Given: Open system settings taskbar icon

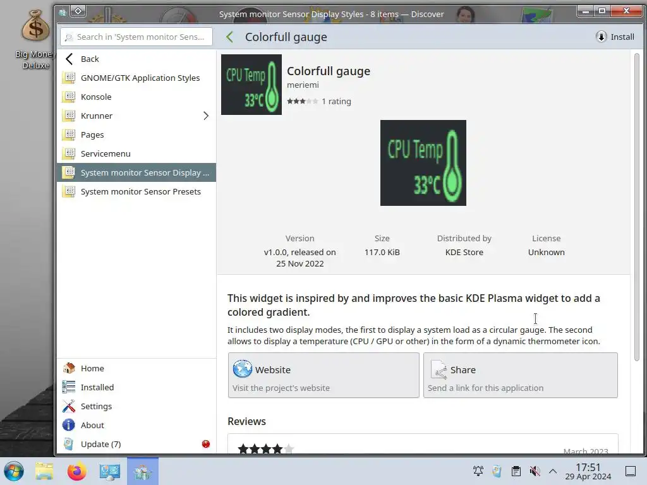Looking at the screenshot, I should pyautogui.click(x=110, y=471).
